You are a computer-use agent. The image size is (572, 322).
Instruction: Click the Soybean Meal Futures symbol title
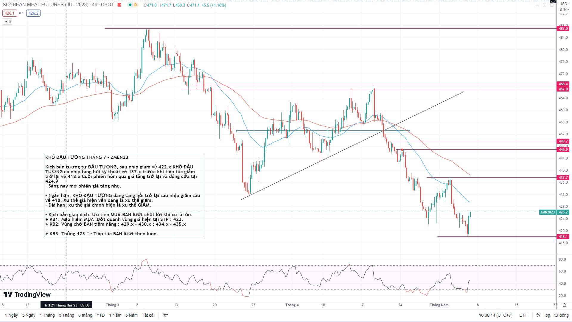[46, 5]
